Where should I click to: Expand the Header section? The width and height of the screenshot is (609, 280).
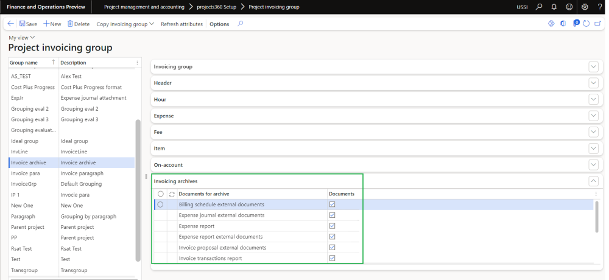pyautogui.click(x=594, y=83)
